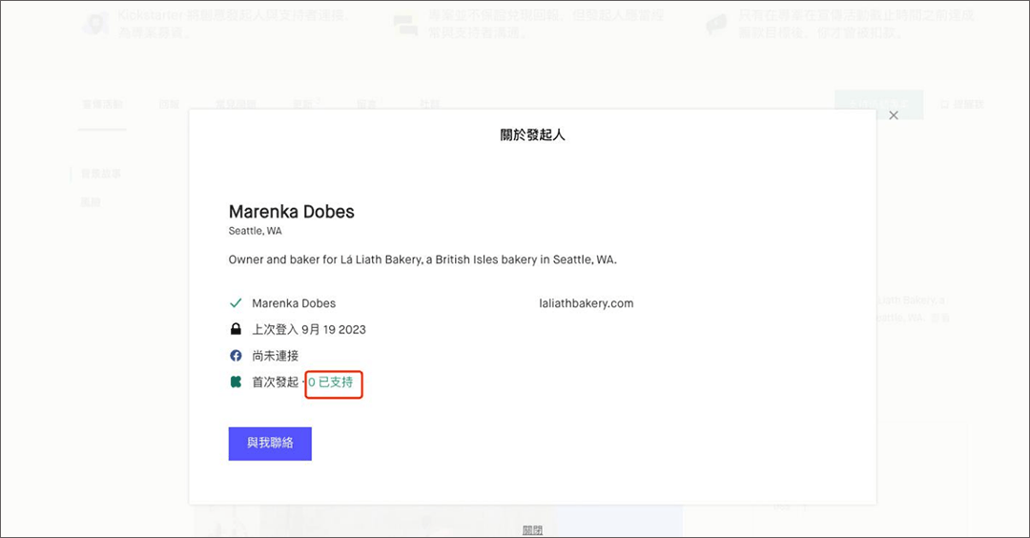Click the Facebook icon next to 尚未連接
1030x538 pixels.
pos(236,356)
